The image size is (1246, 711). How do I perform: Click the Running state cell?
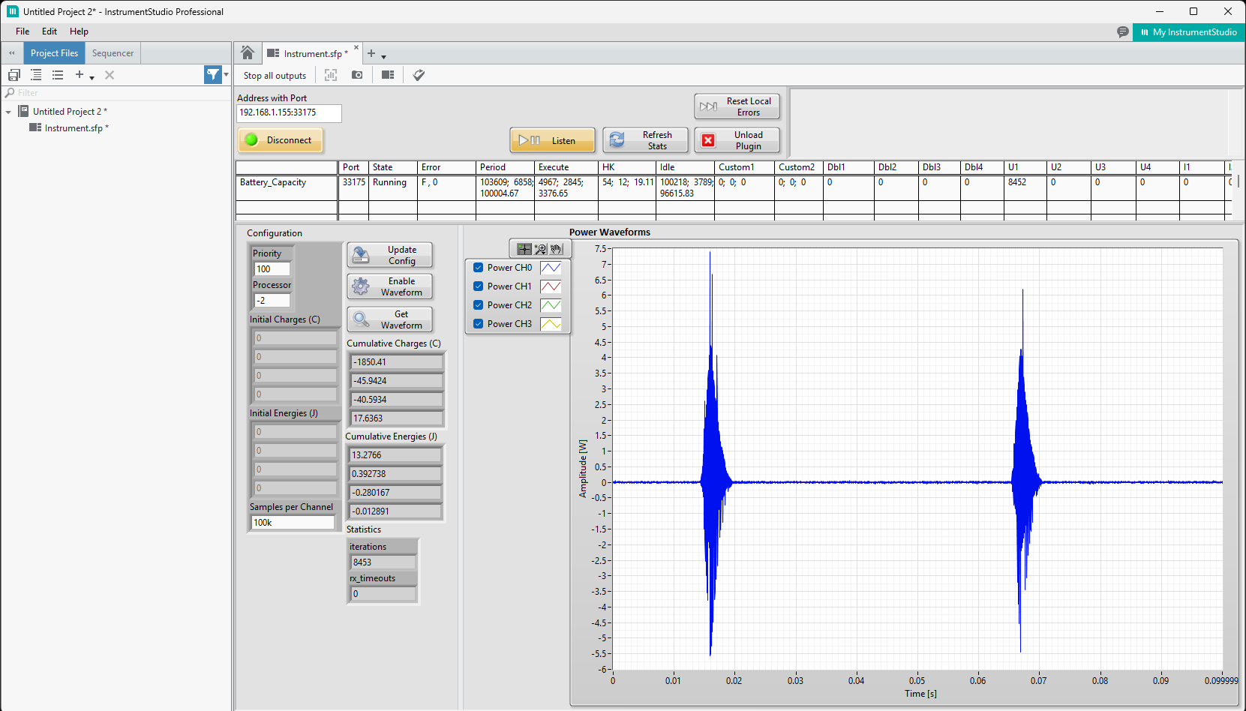pos(392,187)
